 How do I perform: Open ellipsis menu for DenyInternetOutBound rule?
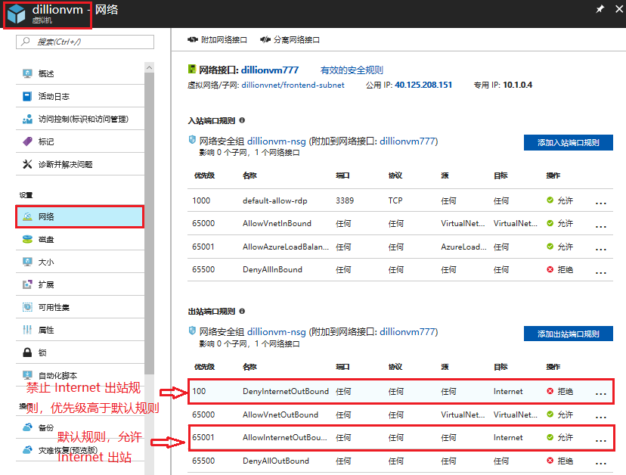tap(601, 393)
